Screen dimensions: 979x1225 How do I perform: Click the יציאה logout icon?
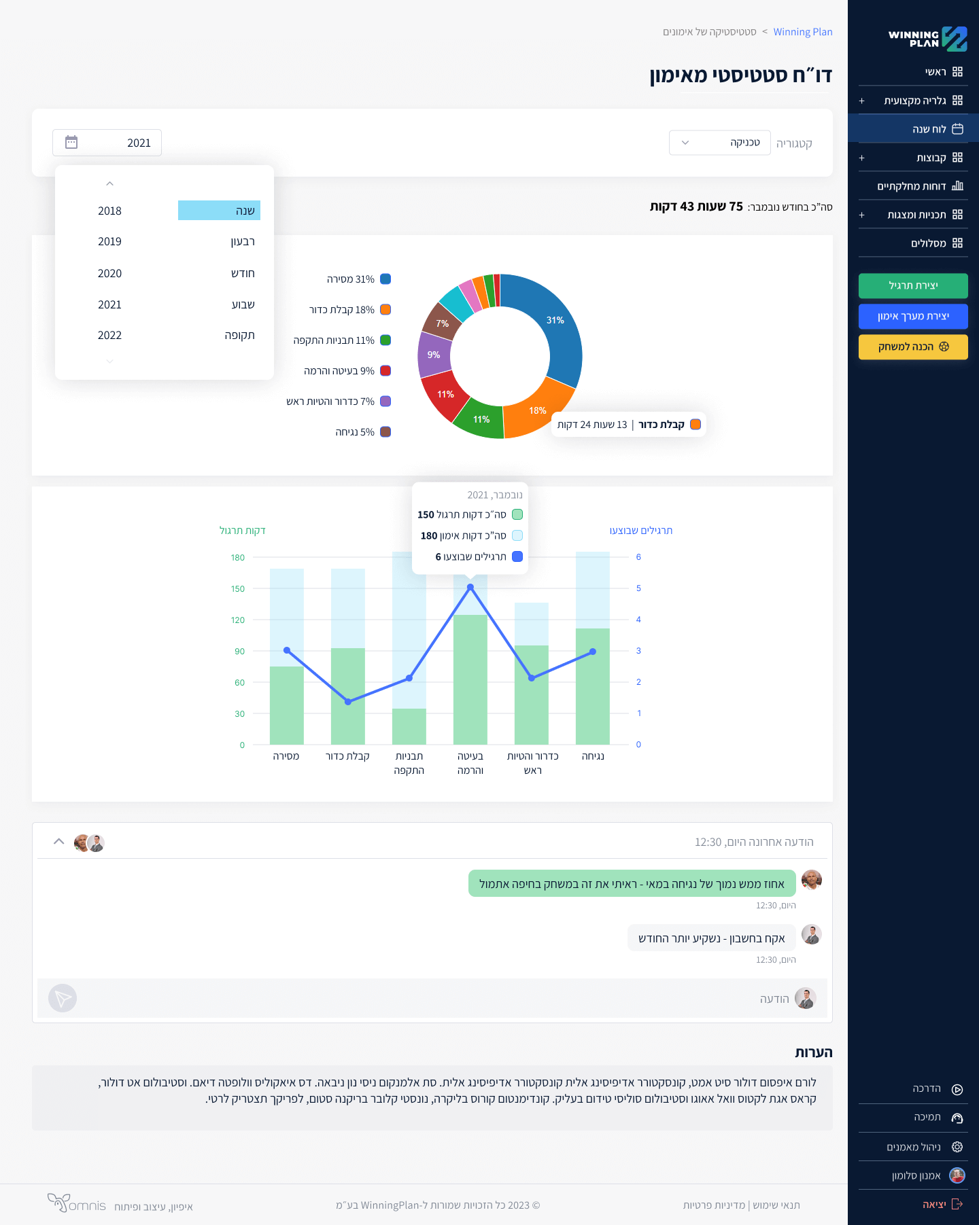(957, 1204)
